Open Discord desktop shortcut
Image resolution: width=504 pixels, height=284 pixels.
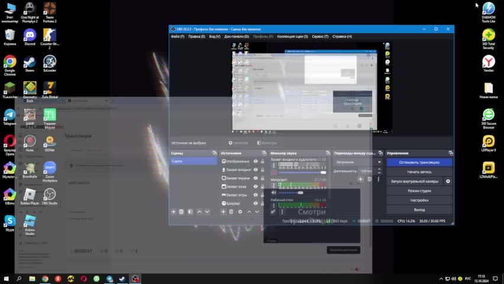coord(30,37)
